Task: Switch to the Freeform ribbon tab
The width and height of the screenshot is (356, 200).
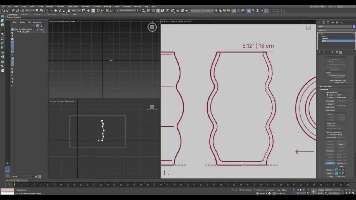Action: 24,14
